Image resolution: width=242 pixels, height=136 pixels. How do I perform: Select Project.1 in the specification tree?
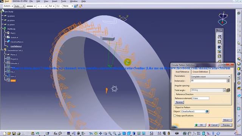[x=14, y=59]
